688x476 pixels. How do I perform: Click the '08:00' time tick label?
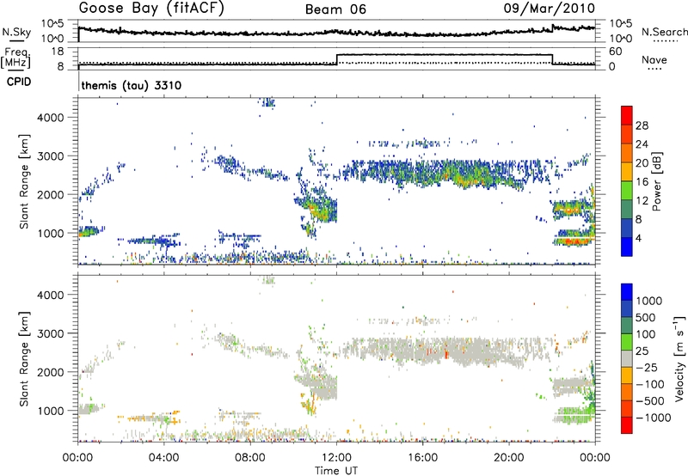pos(250,458)
